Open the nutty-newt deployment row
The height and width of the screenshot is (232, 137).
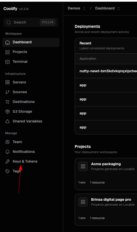click(106, 71)
